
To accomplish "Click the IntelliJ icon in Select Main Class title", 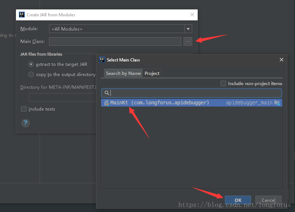I will click(x=102, y=60).
